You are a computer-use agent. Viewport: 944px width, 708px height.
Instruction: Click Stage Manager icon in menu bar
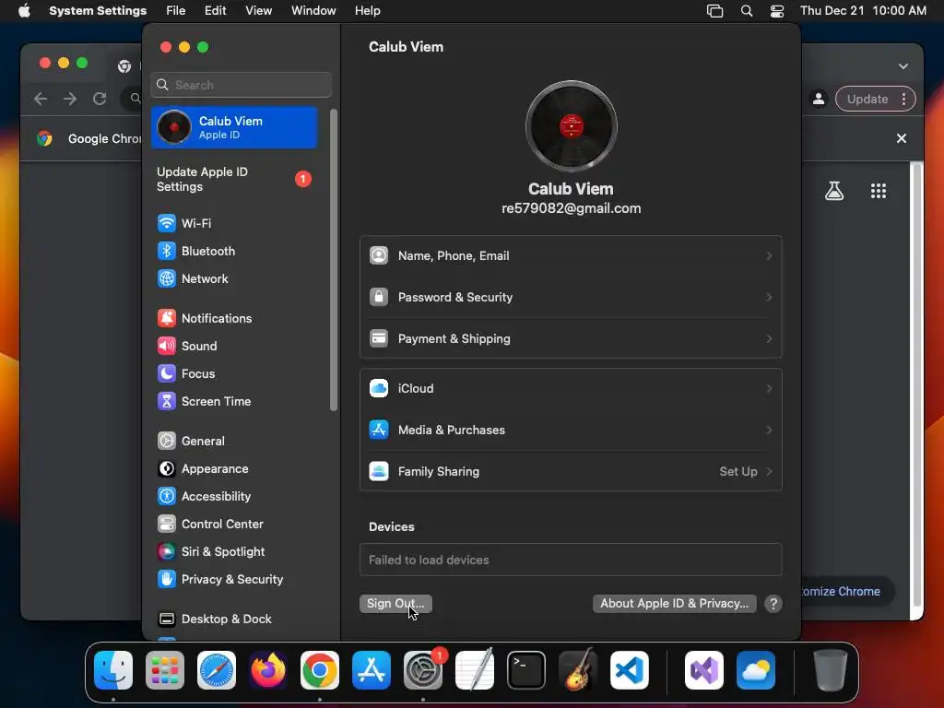(714, 11)
